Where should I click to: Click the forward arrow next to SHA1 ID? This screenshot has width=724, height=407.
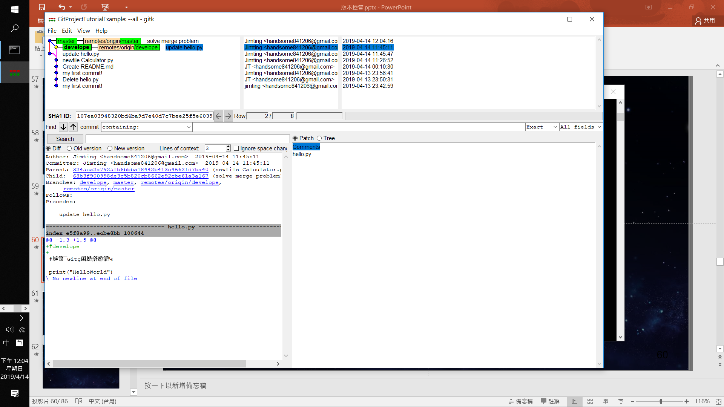228,116
